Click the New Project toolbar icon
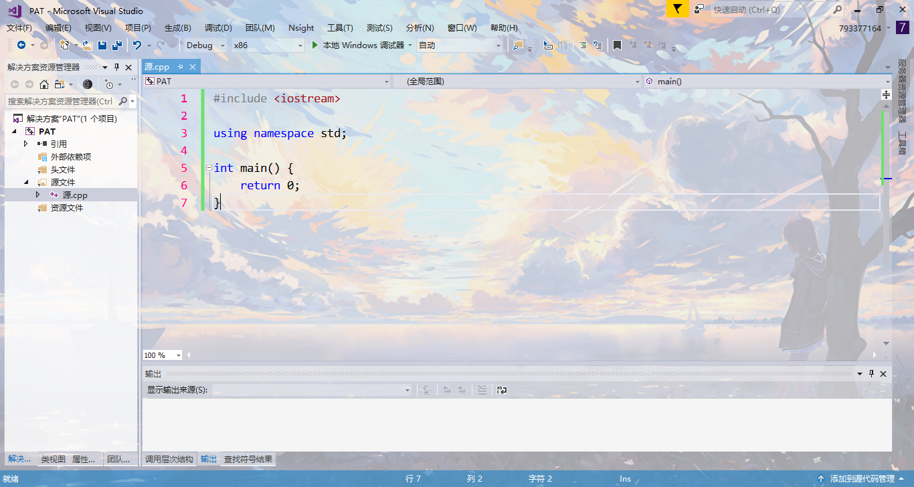This screenshot has width=914, height=487. click(64, 45)
